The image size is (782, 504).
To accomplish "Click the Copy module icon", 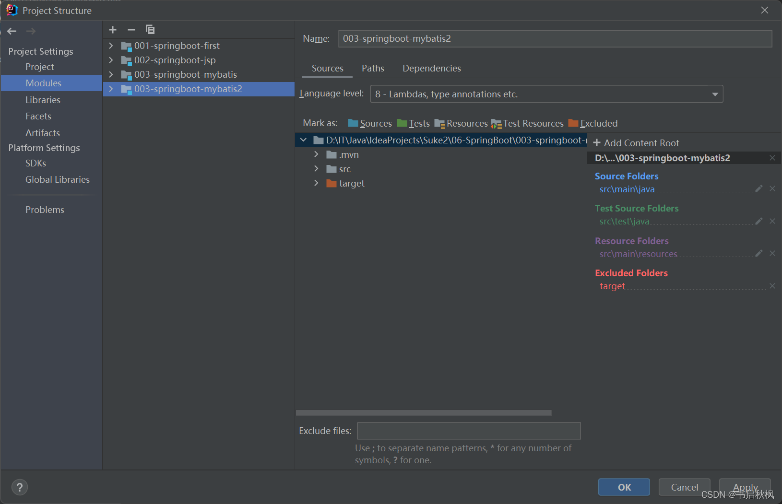I will pyautogui.click(x=150, y=30).
